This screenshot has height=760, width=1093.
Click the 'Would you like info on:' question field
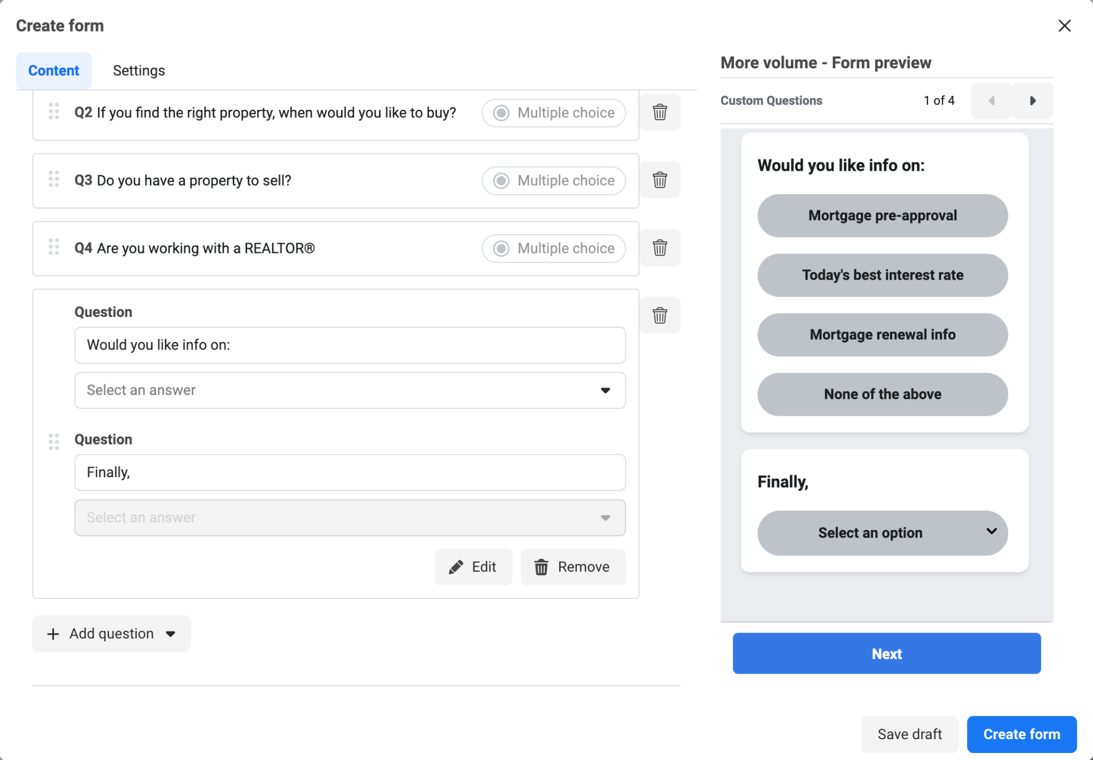click(350, 345)
